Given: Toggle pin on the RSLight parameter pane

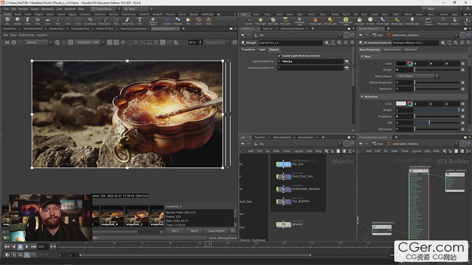Looking at the screenshot, I should (x=346, y=35).
